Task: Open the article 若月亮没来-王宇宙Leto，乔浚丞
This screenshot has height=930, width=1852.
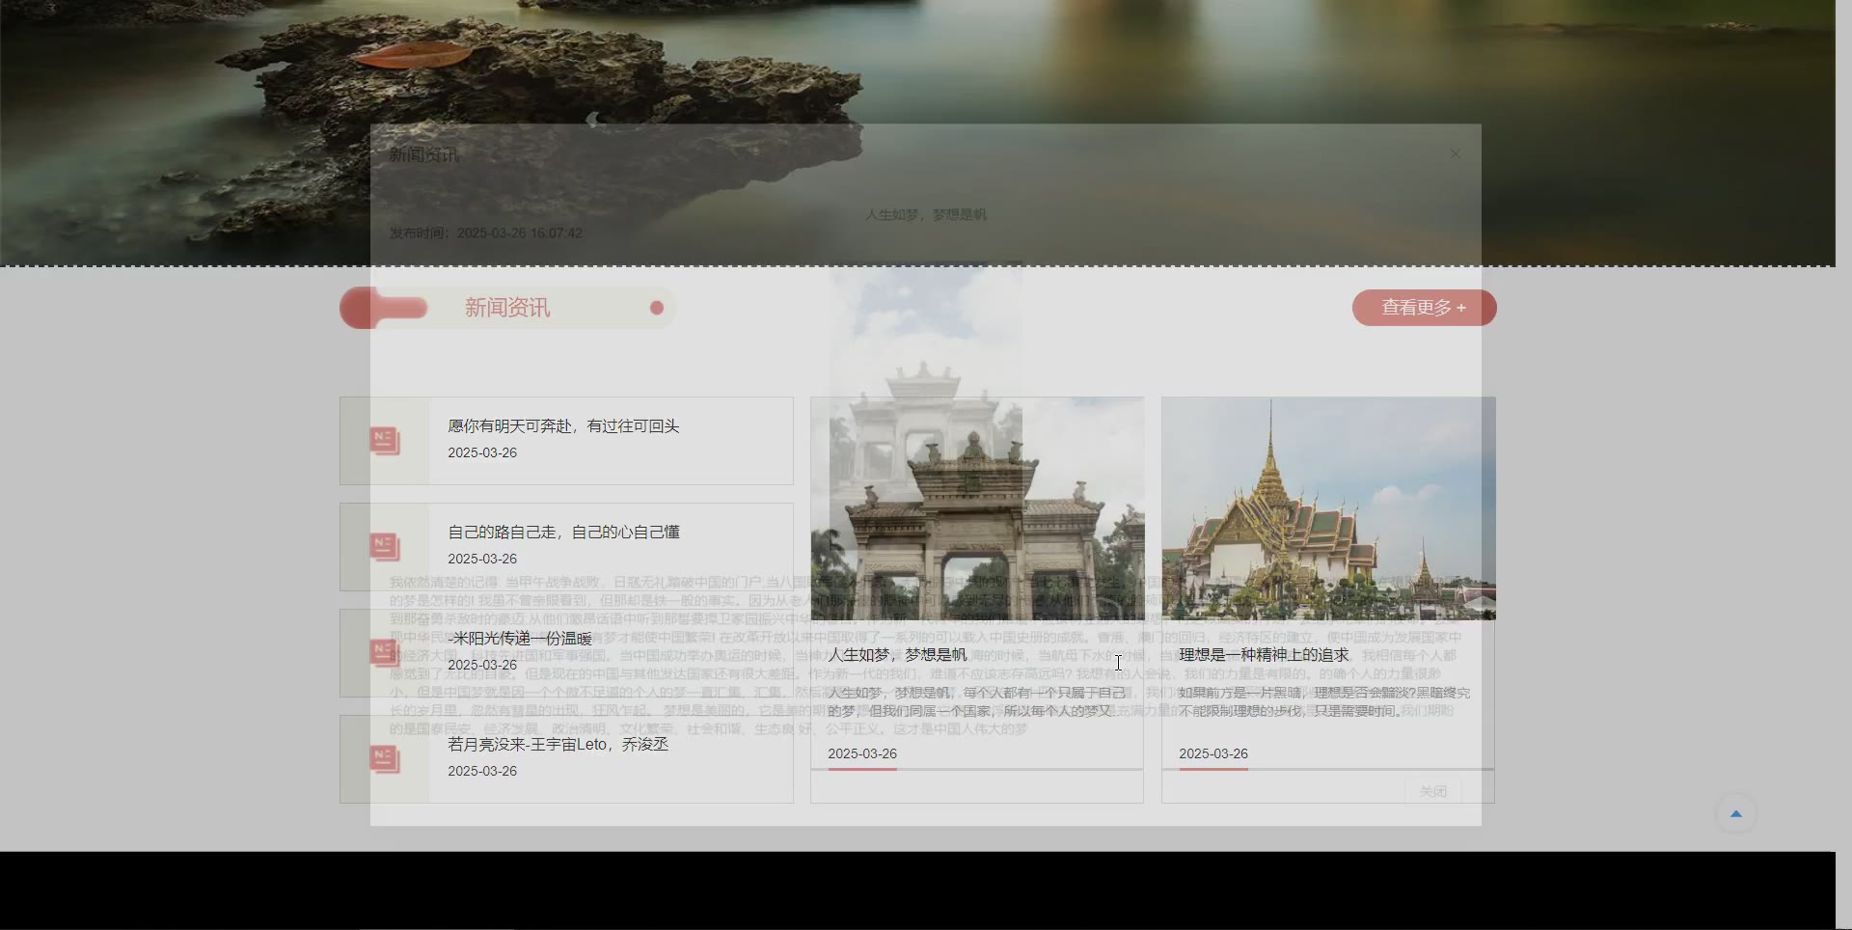Action: pyautogui.click(x=558, y=745)
